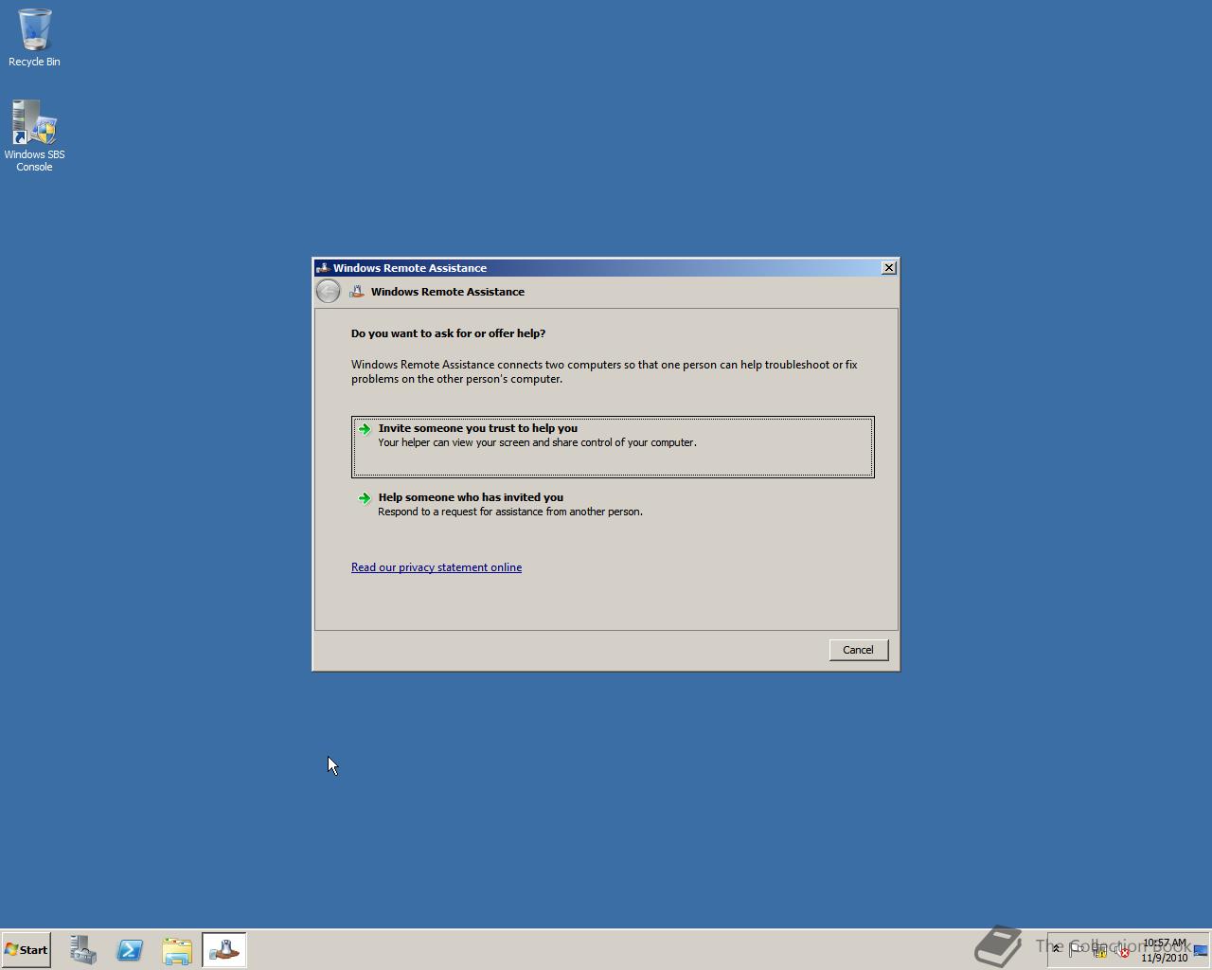Cancel the Remote Assistance wizard
Screen dimensions: 1212x970
pyautogui.click(x=859, y=650)
